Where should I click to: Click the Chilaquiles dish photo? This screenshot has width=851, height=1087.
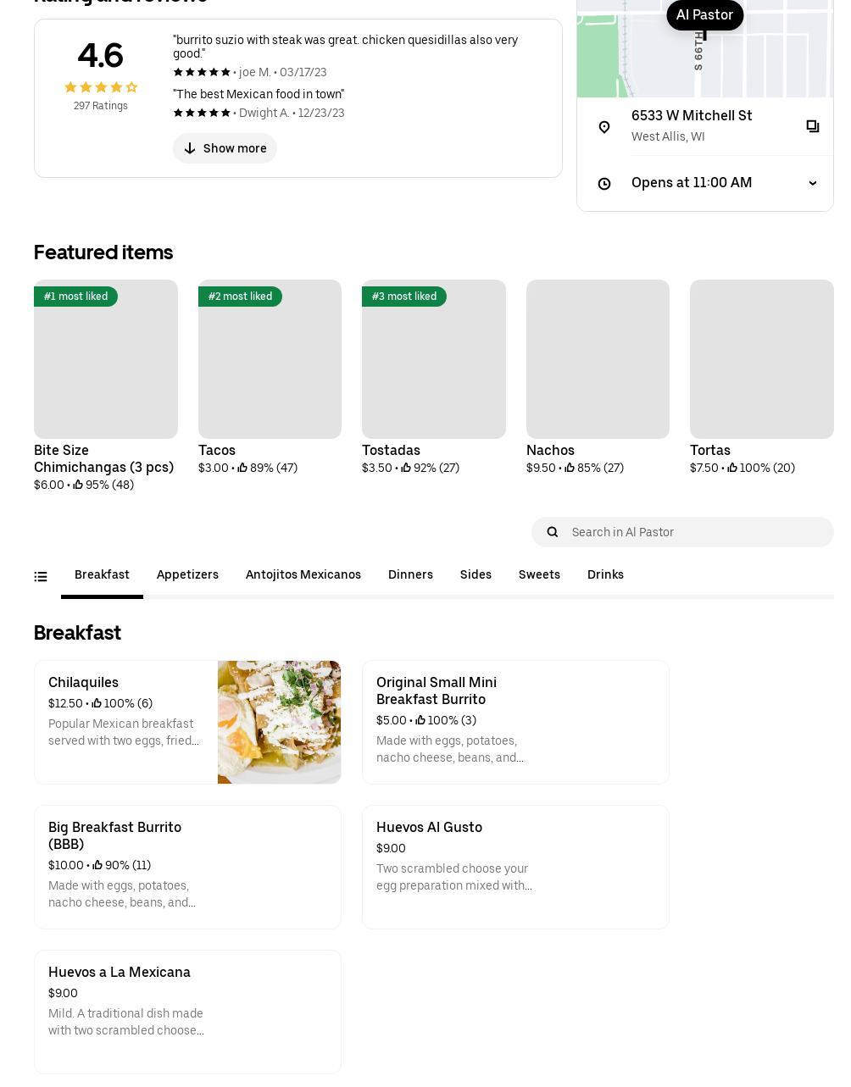(279, 722)
